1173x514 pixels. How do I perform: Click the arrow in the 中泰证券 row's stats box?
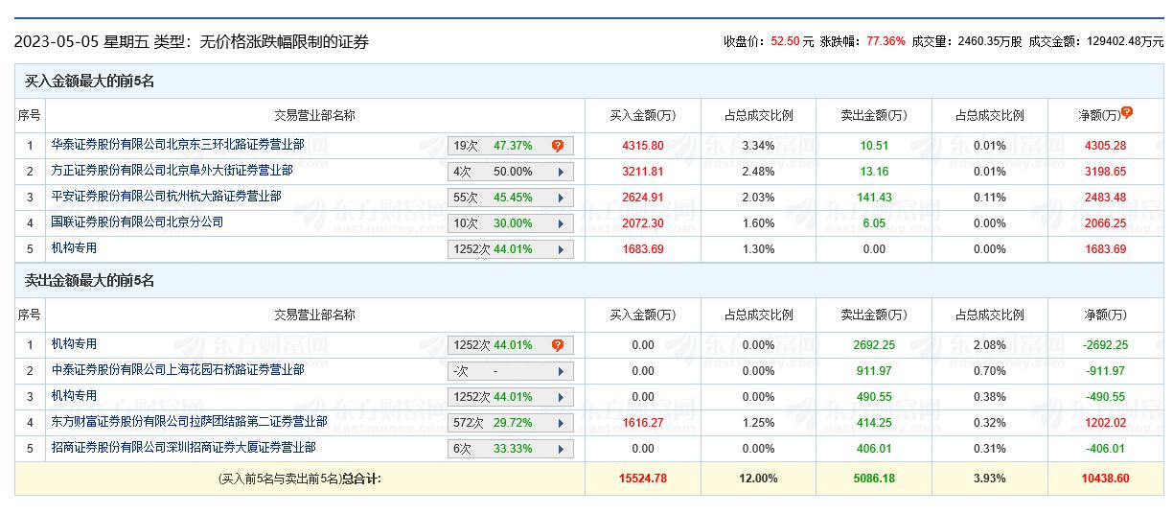[x=559, y=371]
